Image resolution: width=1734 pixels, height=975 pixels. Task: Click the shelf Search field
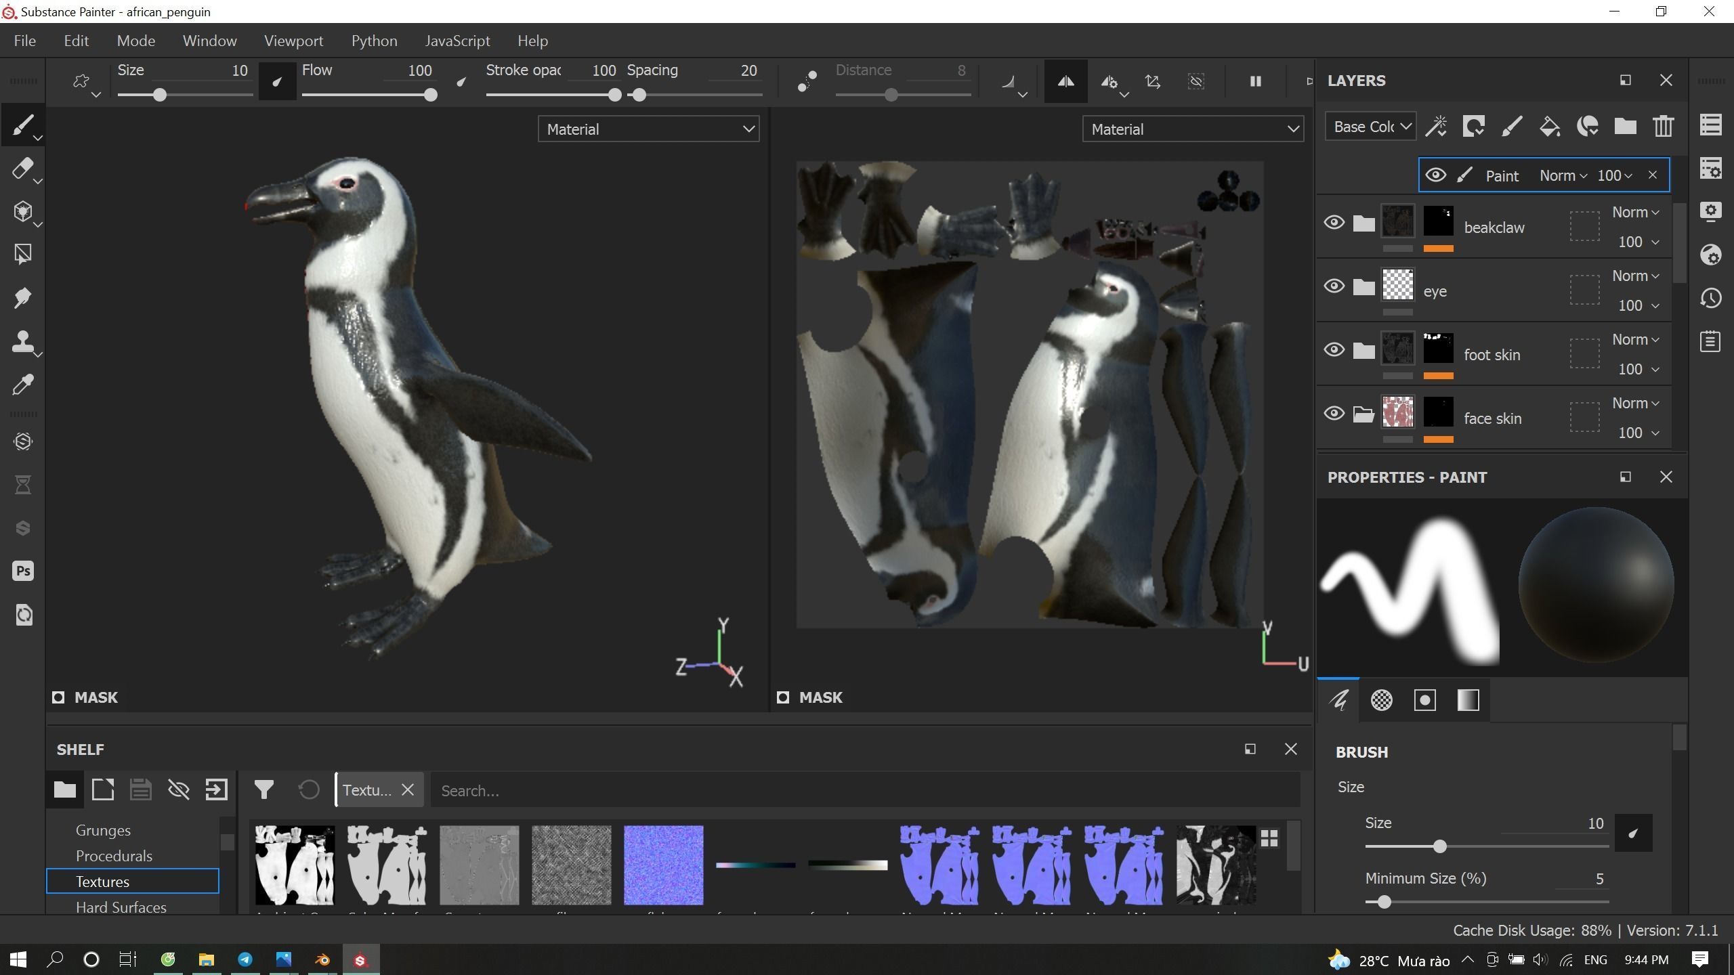[865, 790]
